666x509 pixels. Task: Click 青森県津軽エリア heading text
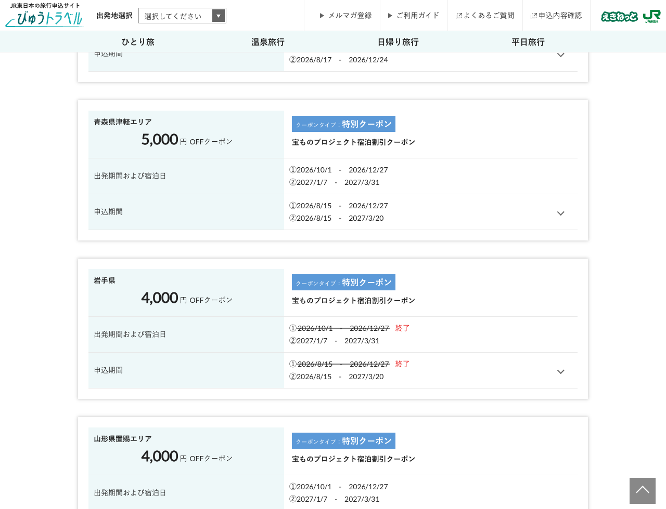[123, 122]
